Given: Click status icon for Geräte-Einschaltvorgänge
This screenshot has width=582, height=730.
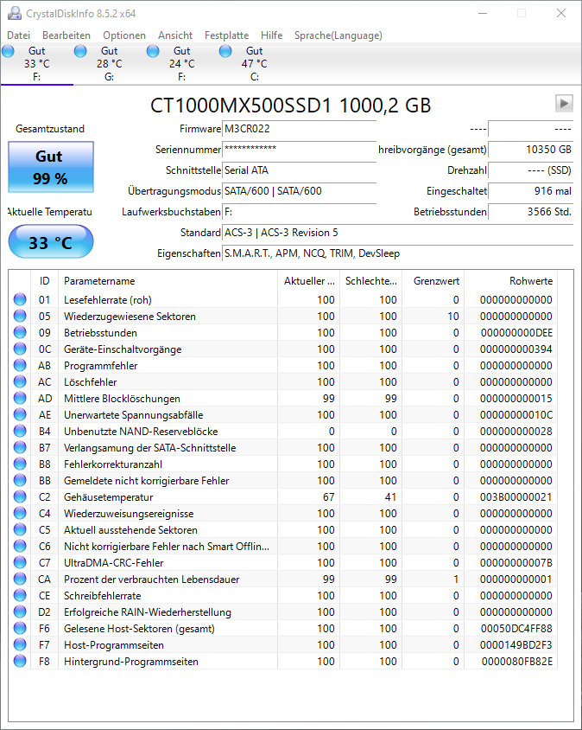Looking at the screenshot, I should [20, 349].
